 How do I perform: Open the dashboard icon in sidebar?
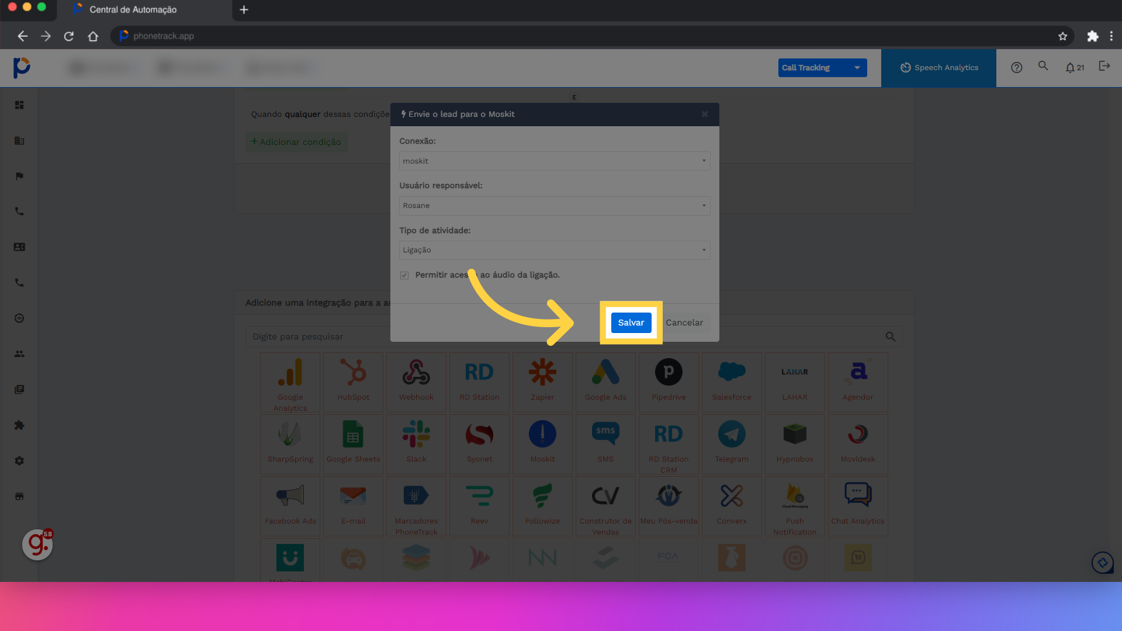point(19,105)
